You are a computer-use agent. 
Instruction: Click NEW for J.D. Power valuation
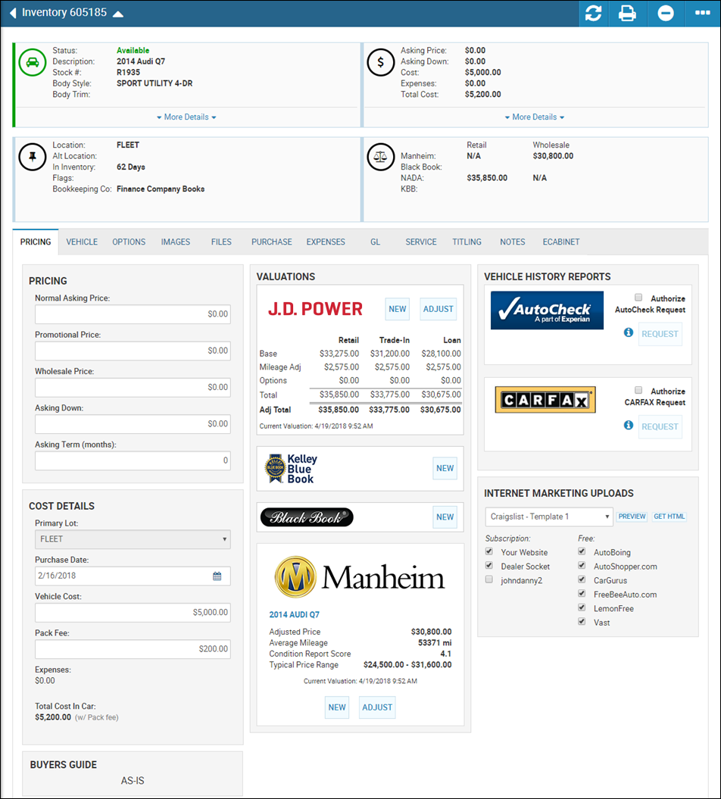tap(398, 309)
